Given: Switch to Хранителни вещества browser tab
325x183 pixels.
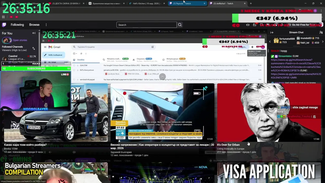Looking at the screenshot, I should 107,4.
